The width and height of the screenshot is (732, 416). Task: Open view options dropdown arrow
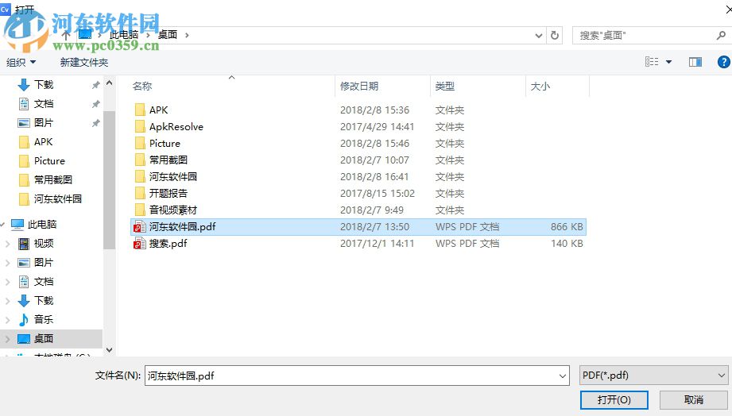[668, 62]
